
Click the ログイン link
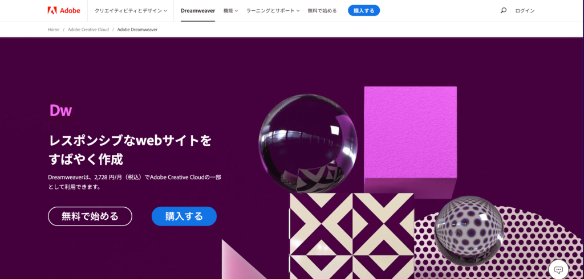(525, 11)
